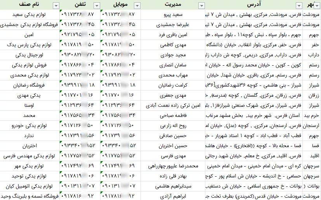Select the تلفن header cell
Screen dimensions: 321x200
[x=80, y=5]
